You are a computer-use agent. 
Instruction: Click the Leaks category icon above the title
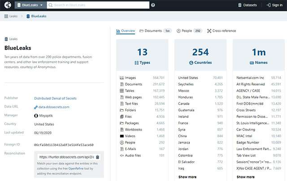pos(6,39)
